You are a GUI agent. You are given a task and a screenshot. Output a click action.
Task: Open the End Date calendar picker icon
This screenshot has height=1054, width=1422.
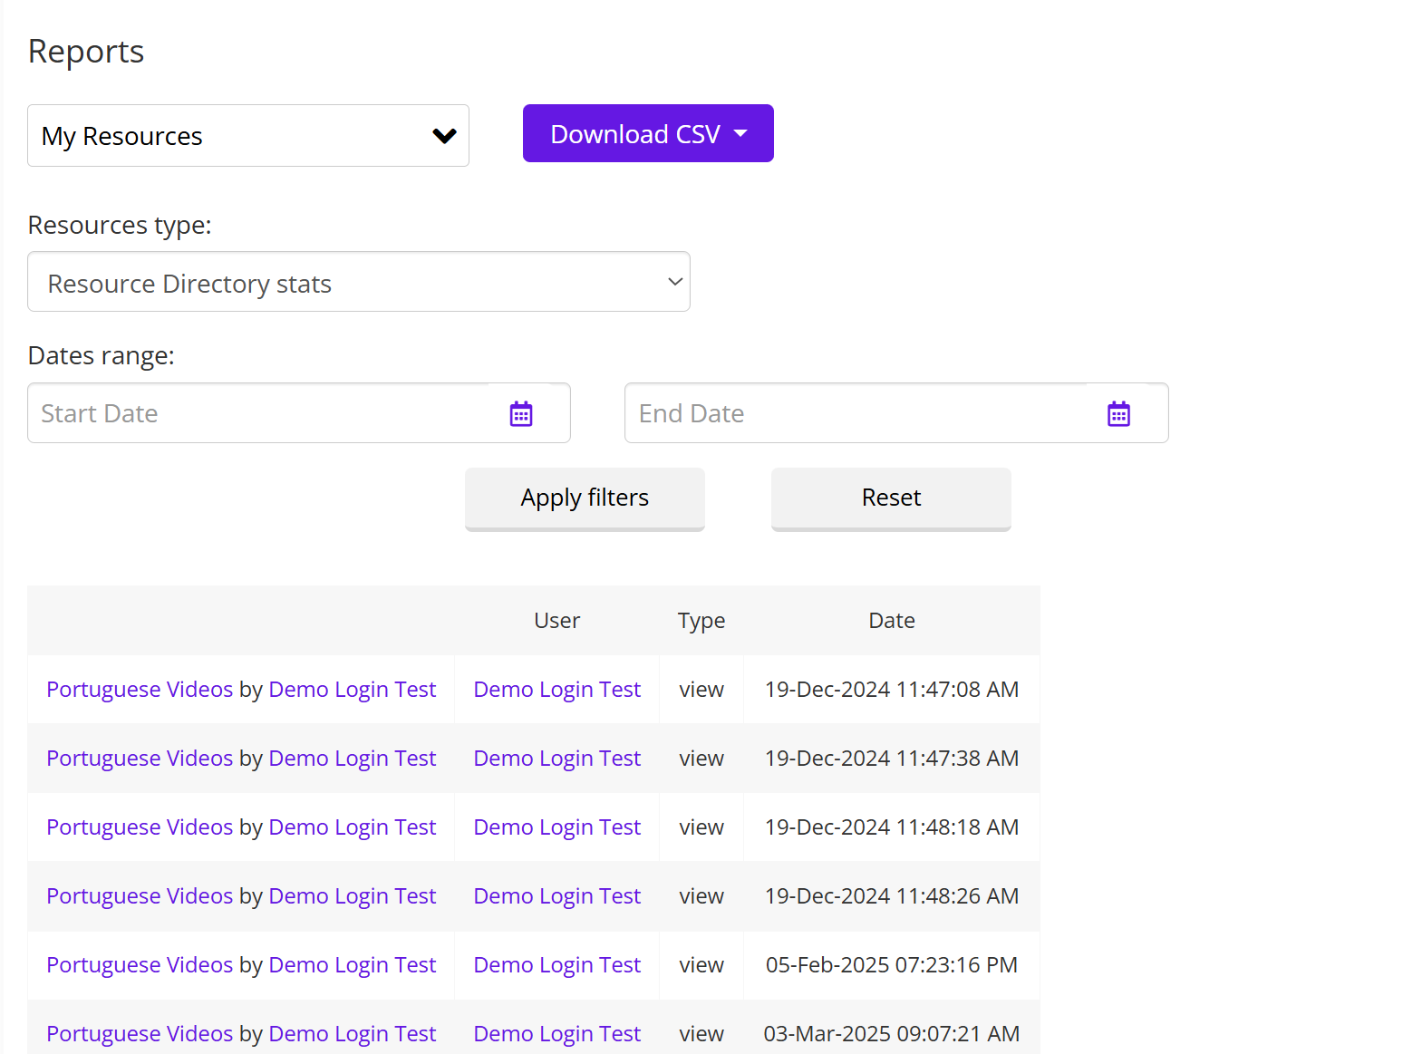pyautogui.click(x=1118, y=414)
